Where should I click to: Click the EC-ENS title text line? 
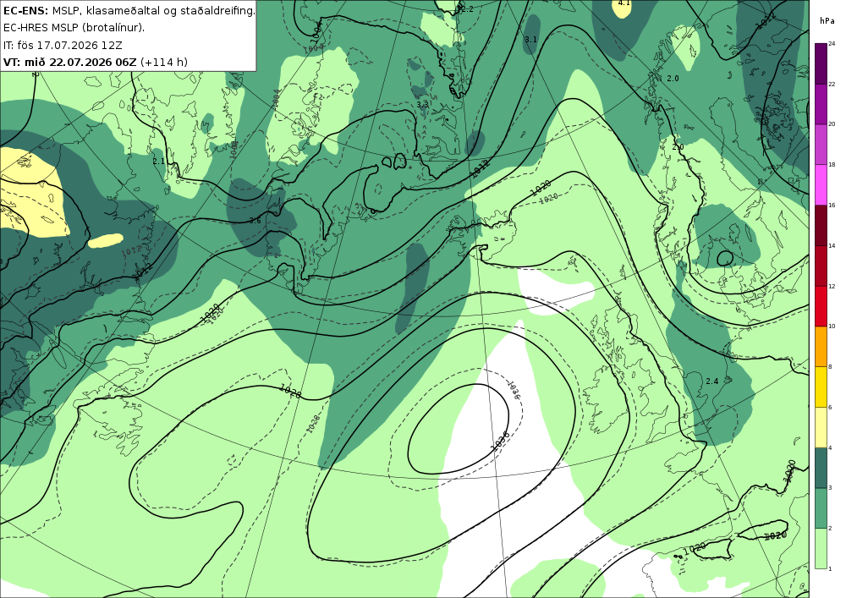click(x=129, y=10)
